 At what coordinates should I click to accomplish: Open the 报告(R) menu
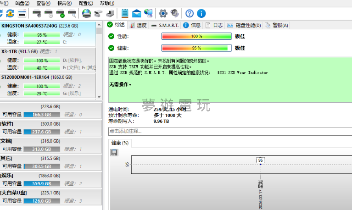[65, 3]
